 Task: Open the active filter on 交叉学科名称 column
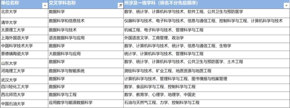point(120,6)
